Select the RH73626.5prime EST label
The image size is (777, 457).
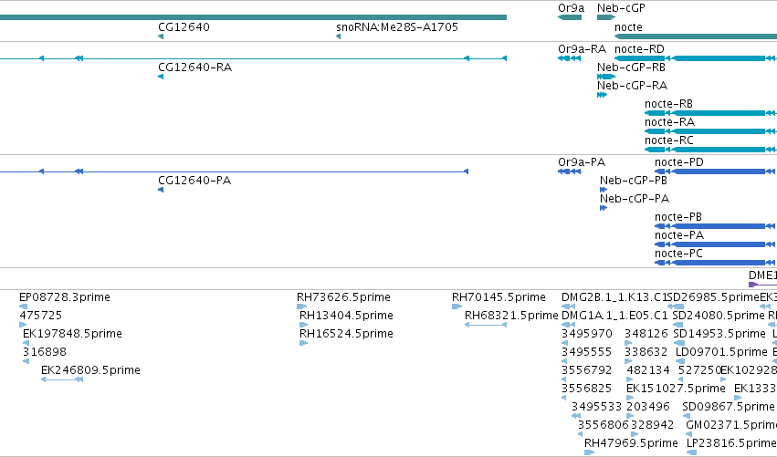click(x=343, y=297)
